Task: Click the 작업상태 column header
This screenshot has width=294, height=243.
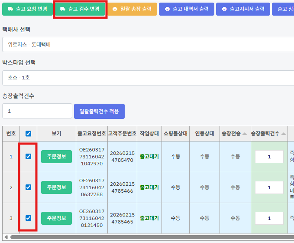Action: click(149, 134)
